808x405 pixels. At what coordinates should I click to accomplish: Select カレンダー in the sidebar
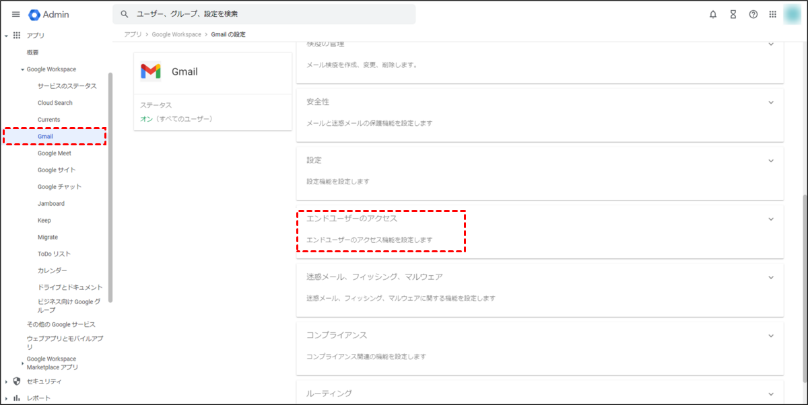53,270
